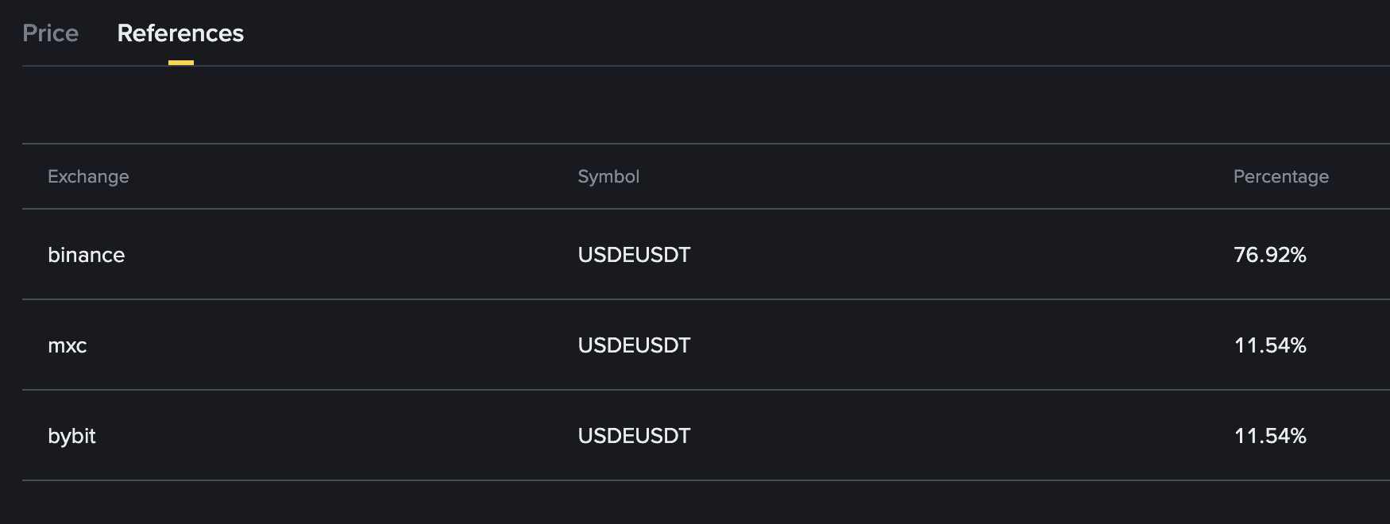Click the Exchange column header
1390x524 pixels.
tap(88, 176)
